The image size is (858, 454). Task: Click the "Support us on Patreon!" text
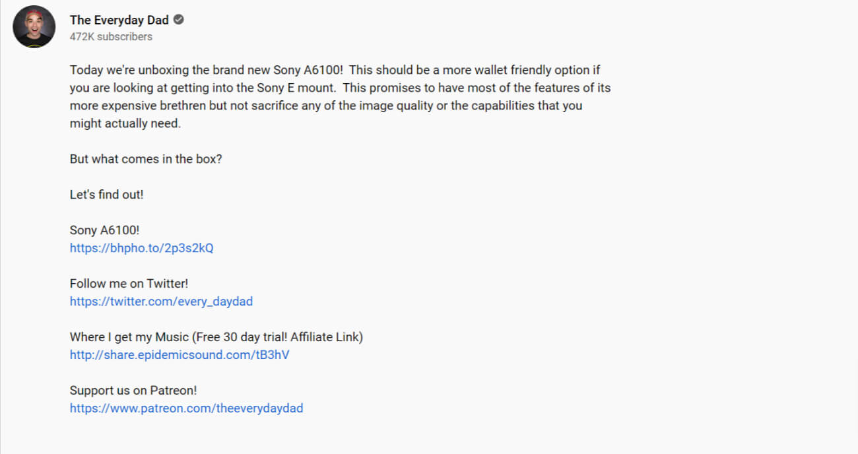pyautogui.click(x=135, y=391)
